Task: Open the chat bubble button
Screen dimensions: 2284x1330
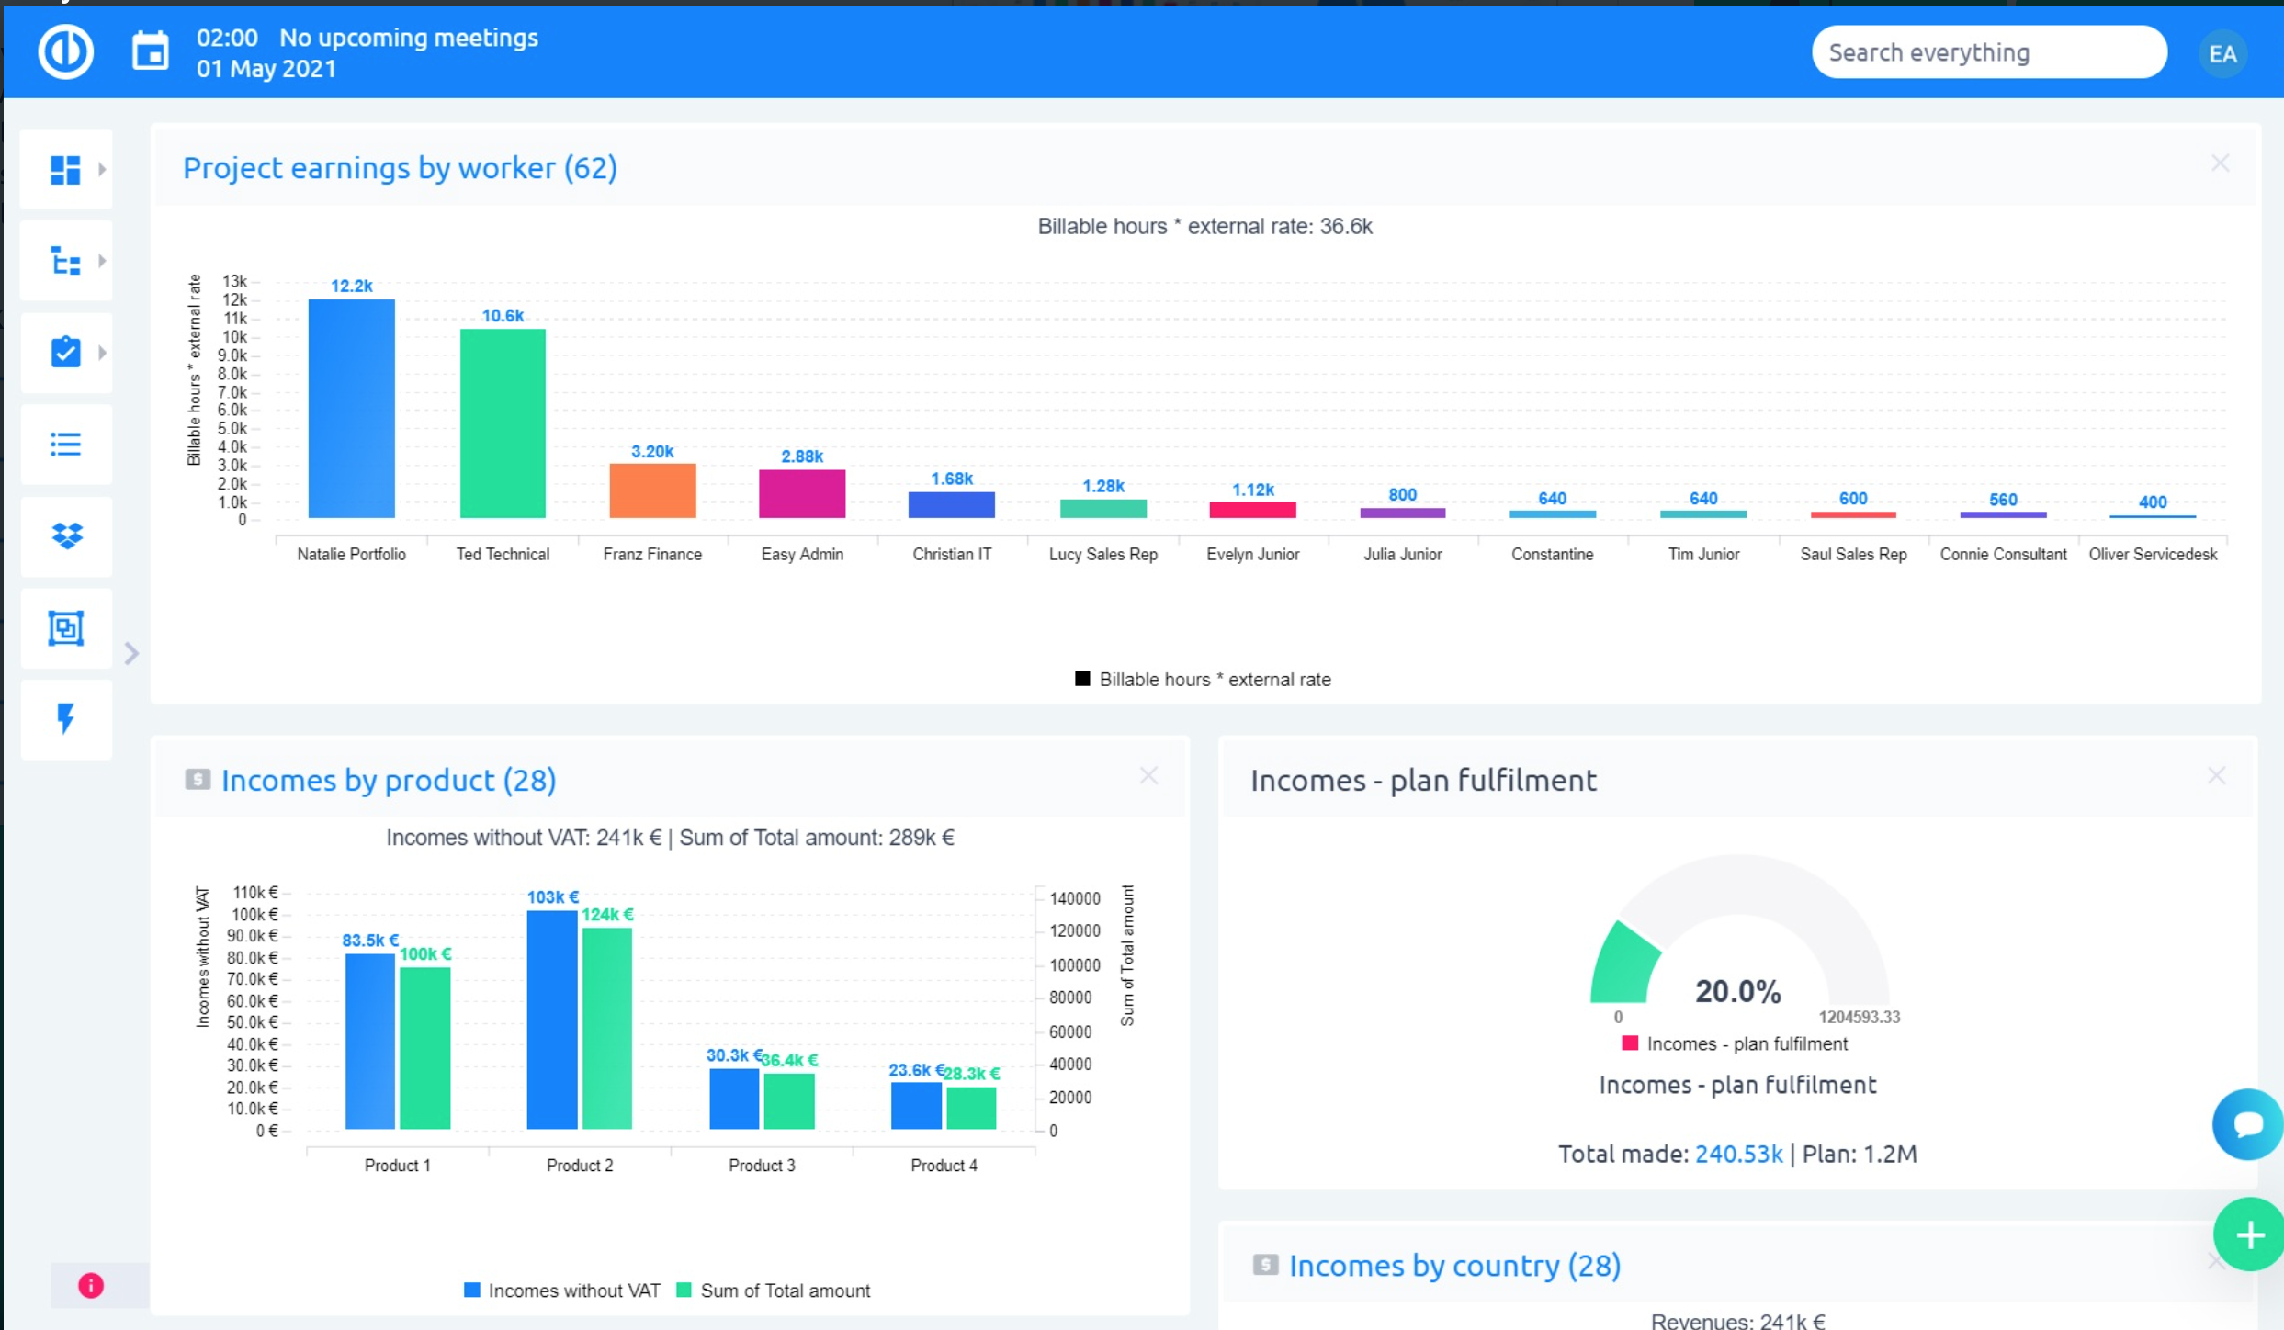Action: tap(2246, 1123)
